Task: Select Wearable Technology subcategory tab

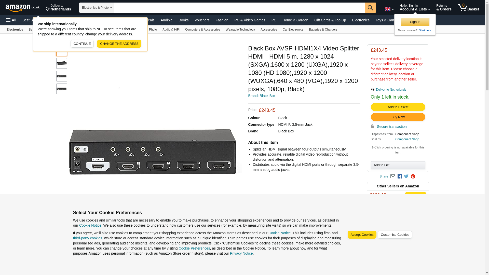Action: coord(240,30)
